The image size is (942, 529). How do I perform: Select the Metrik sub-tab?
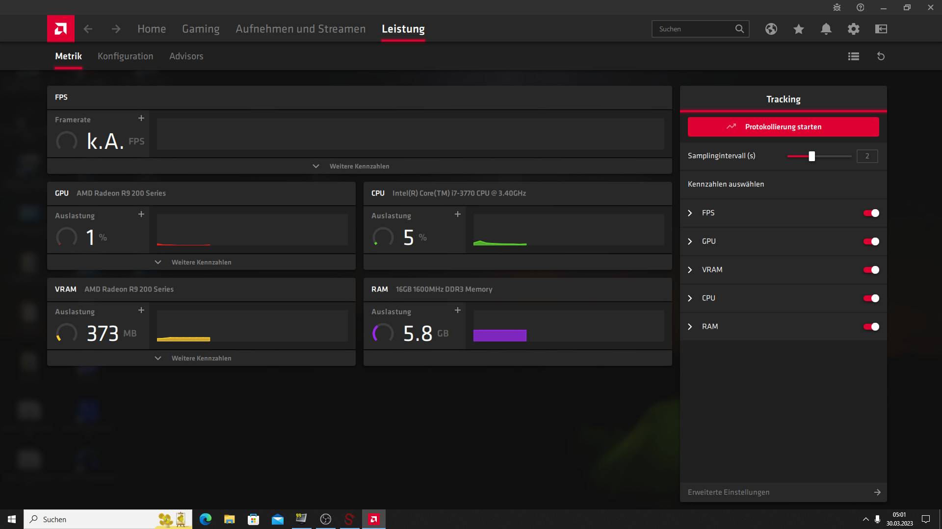68,56
